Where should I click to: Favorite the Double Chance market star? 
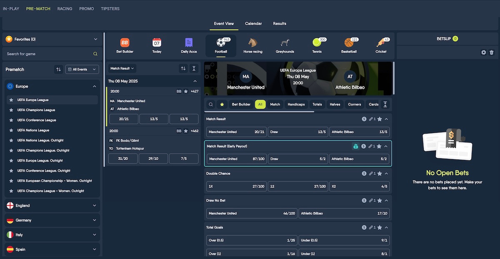click(380, 173)
